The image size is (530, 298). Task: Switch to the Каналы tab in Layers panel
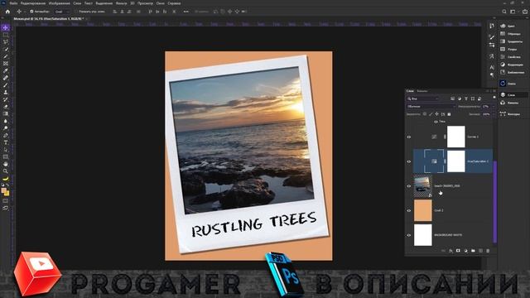422,91
